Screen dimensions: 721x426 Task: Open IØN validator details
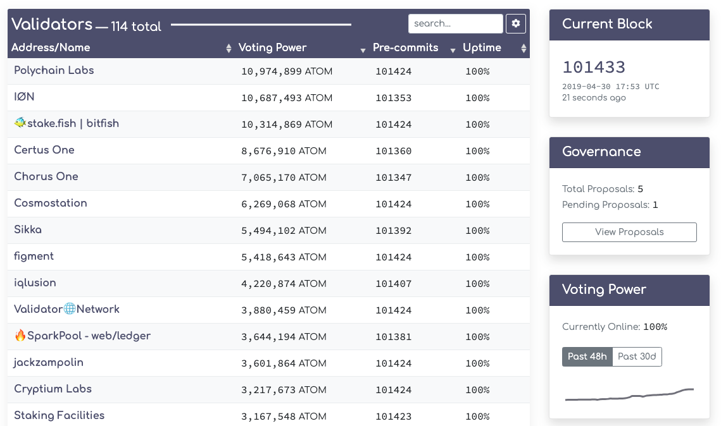click(24, 97)
